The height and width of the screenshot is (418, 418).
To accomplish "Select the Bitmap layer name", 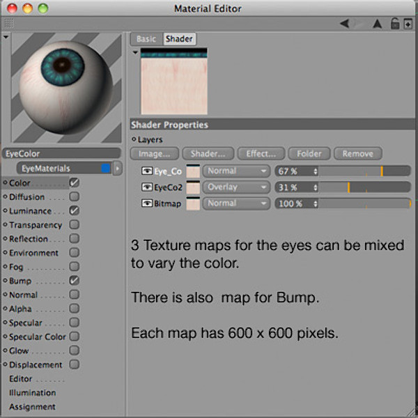I will pos(168,203).
